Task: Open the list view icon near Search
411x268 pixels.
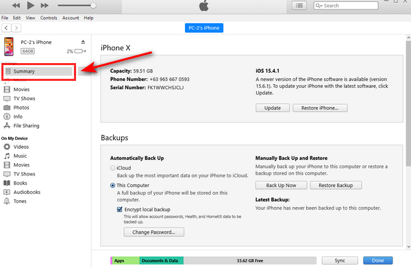Action: [299, 5]
